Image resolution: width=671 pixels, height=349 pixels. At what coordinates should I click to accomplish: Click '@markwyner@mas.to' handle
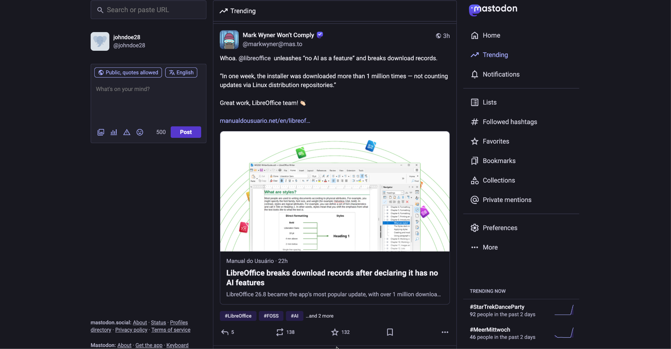(272, 44)
